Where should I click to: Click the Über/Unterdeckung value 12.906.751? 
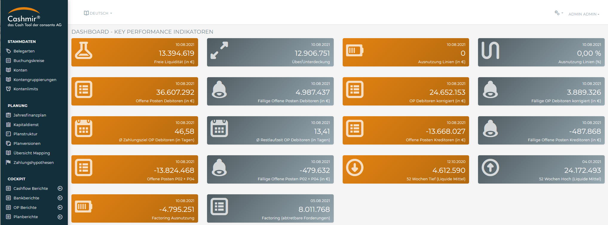312,53
